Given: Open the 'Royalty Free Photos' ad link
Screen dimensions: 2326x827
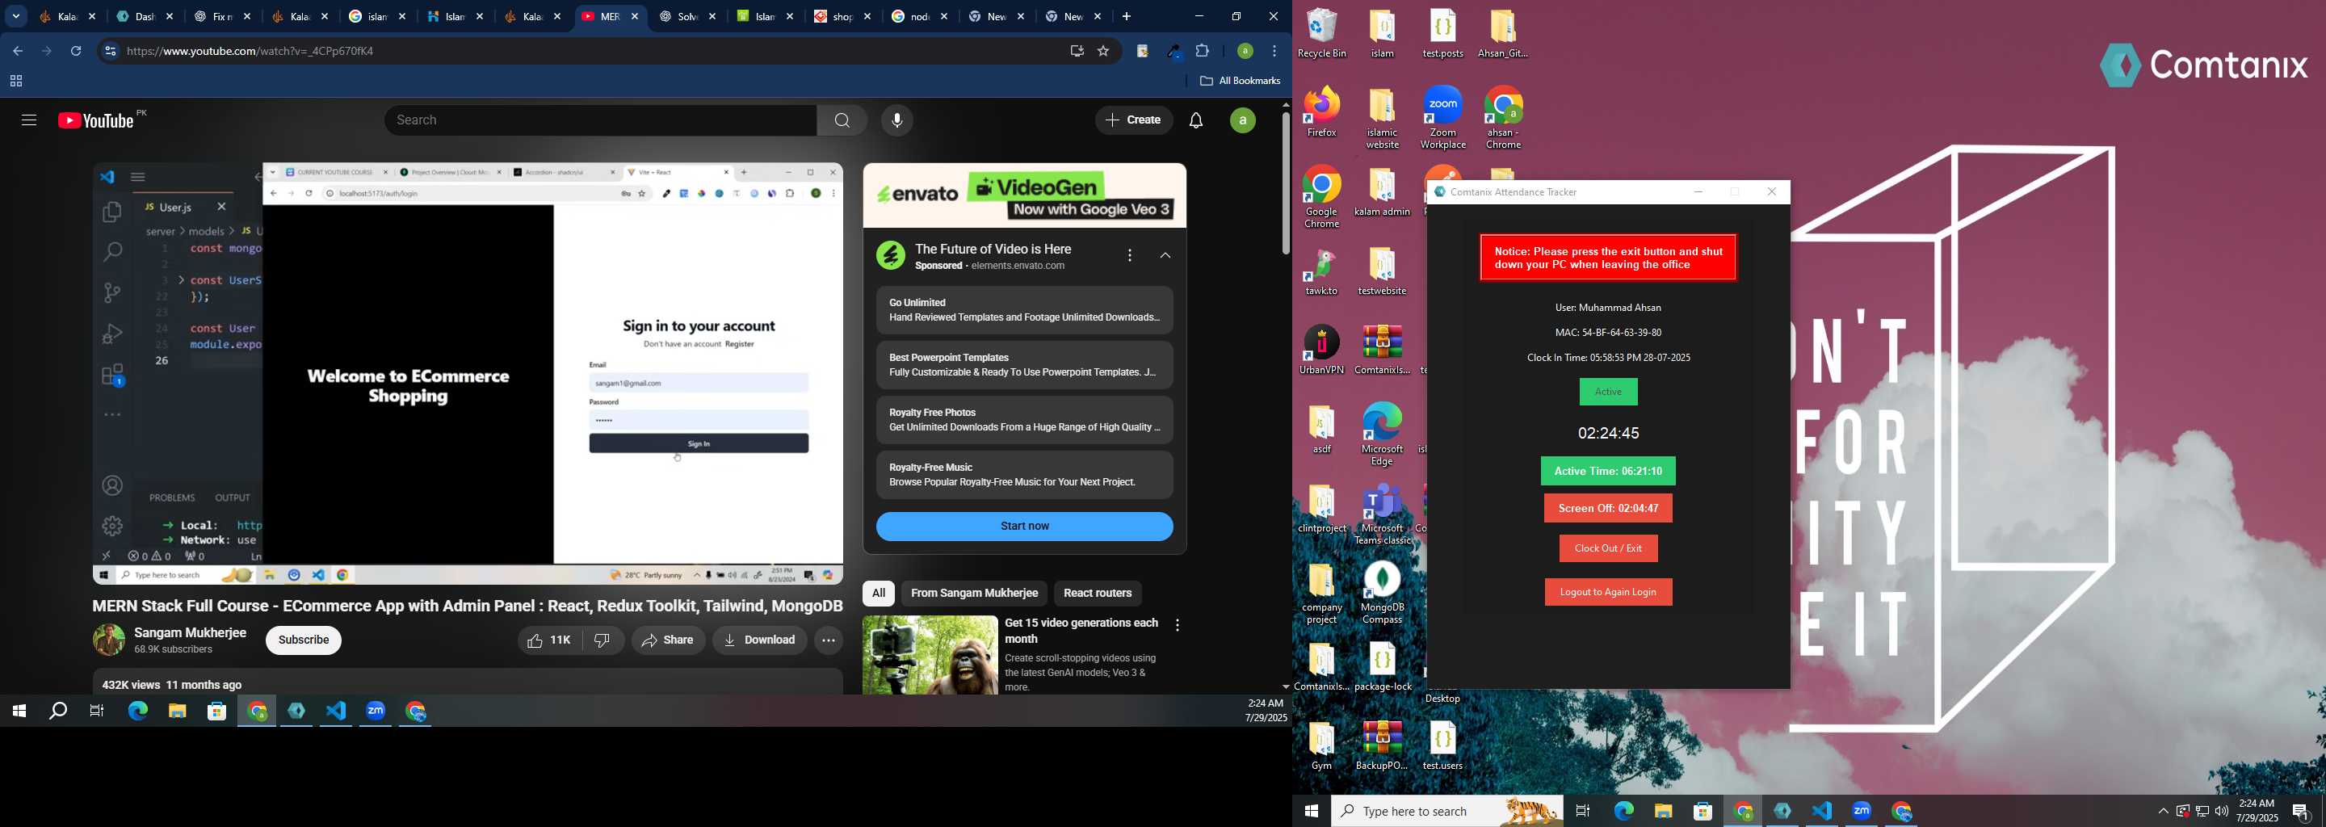Looking at the screenshot, I should [1025, 420].
